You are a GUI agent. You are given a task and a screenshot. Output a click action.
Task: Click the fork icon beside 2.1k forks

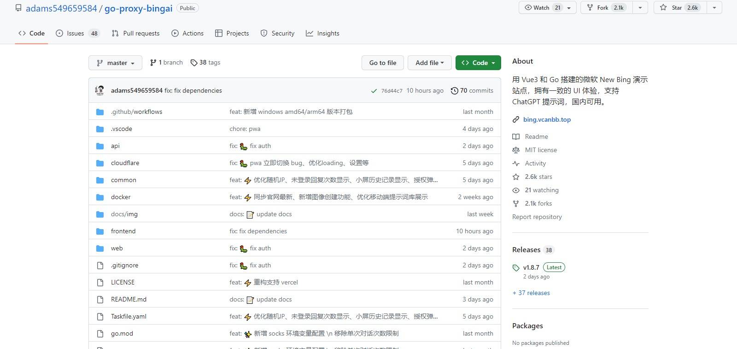(x=516, y=204)
